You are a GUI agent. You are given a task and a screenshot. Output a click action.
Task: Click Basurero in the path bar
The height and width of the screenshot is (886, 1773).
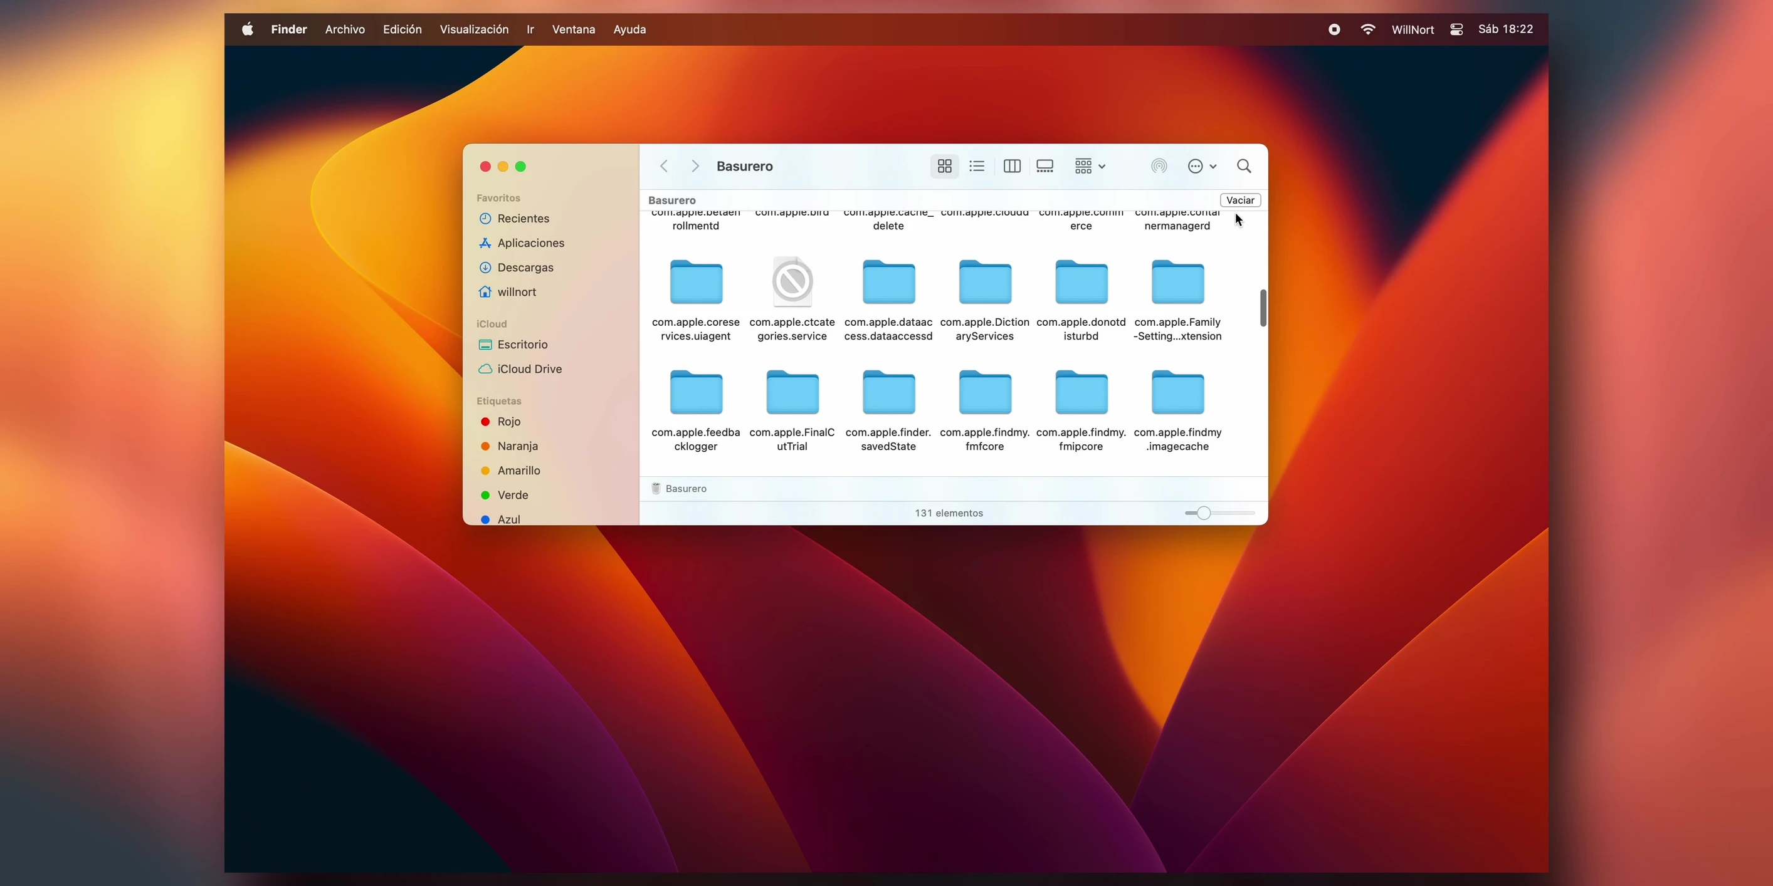[678, 488]
